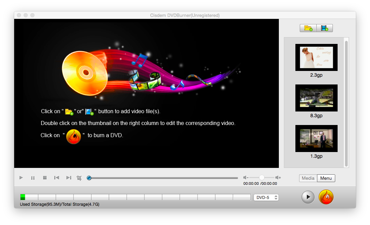Click the media list vertical scrollbar
Screen dimensions: 370x225
346,103
